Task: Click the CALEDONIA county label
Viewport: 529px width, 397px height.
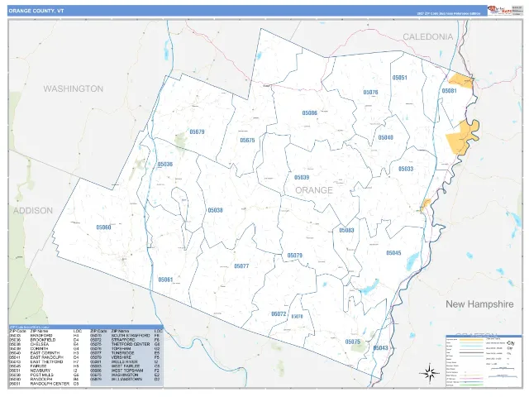Action: (x=428, y=36)
